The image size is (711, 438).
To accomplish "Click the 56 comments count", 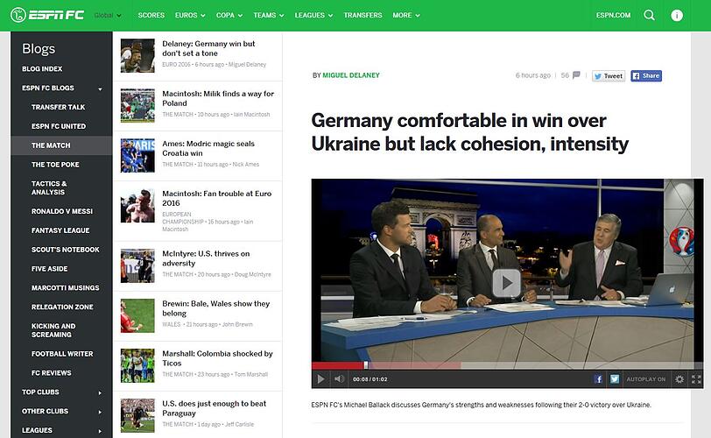I will (x=565, y=75).
